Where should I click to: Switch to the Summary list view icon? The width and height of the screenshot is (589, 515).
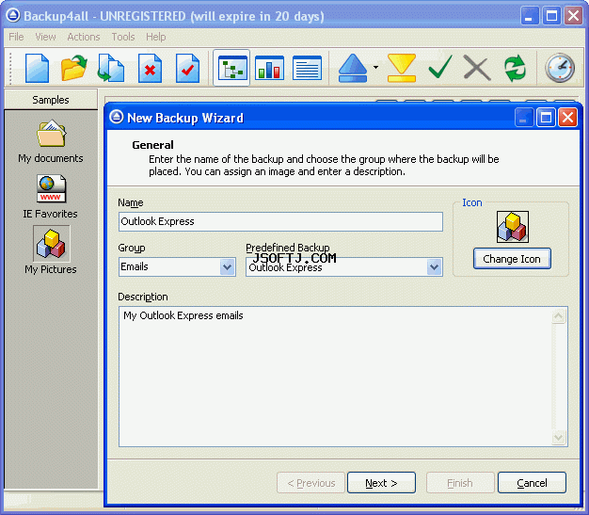click(307, 68)
